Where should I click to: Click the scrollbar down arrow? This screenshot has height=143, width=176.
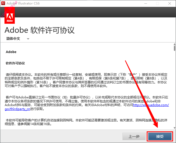(174, 128)
